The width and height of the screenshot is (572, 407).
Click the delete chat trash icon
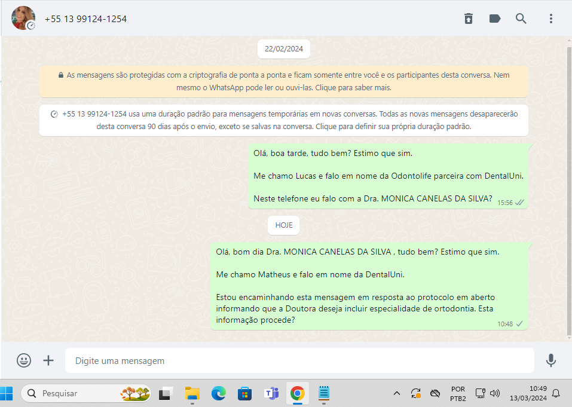(469, 19)
